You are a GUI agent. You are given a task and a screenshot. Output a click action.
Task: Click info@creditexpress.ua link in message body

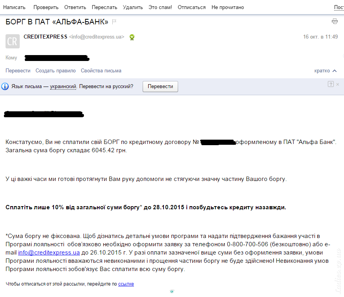[49, 253]
